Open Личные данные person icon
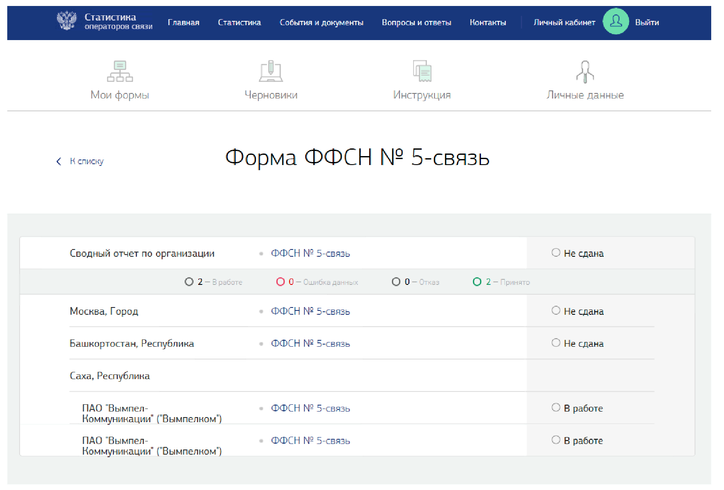 pos(585,71)
